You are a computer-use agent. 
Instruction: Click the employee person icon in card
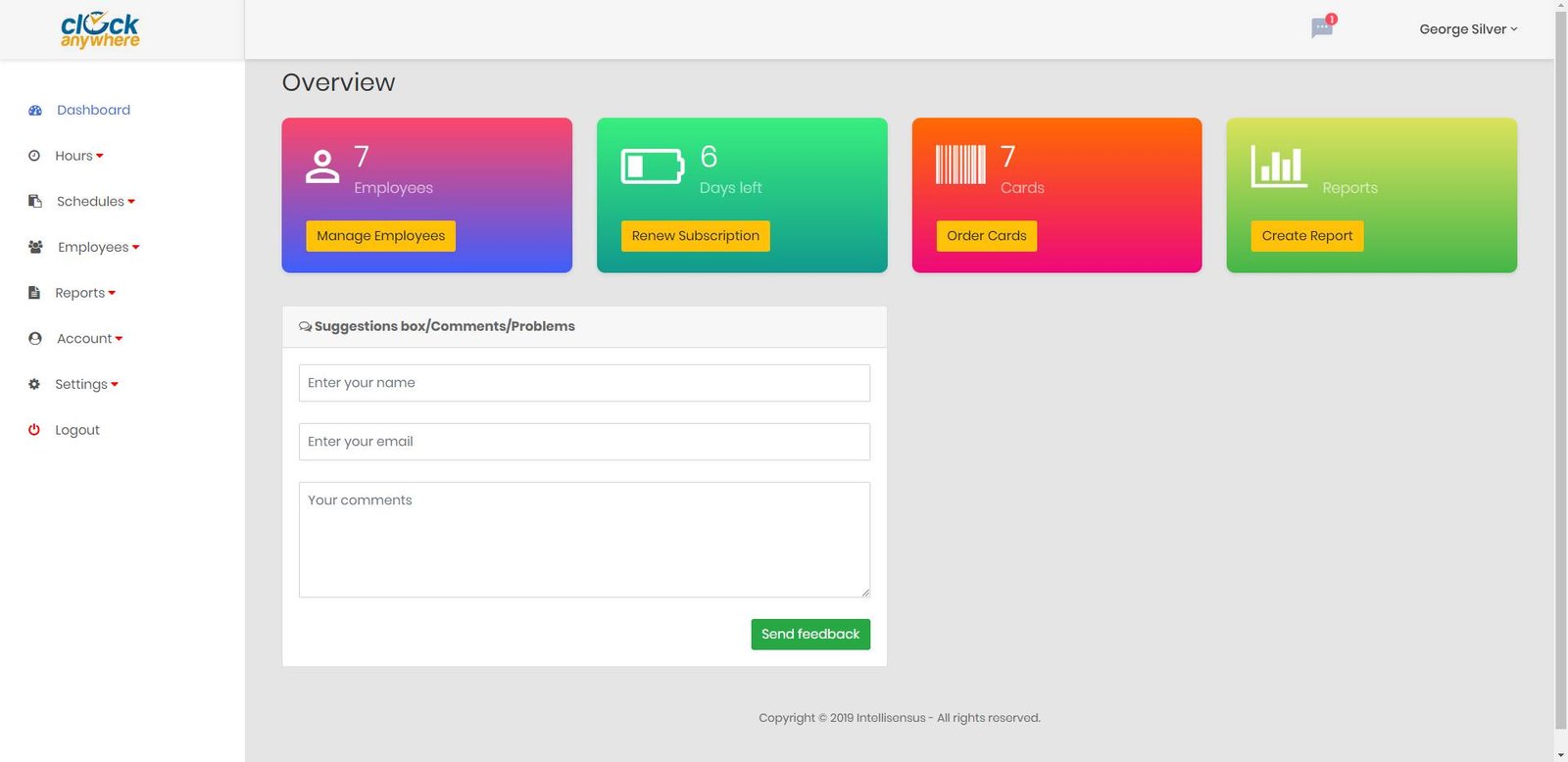click(x=322, y=167)
